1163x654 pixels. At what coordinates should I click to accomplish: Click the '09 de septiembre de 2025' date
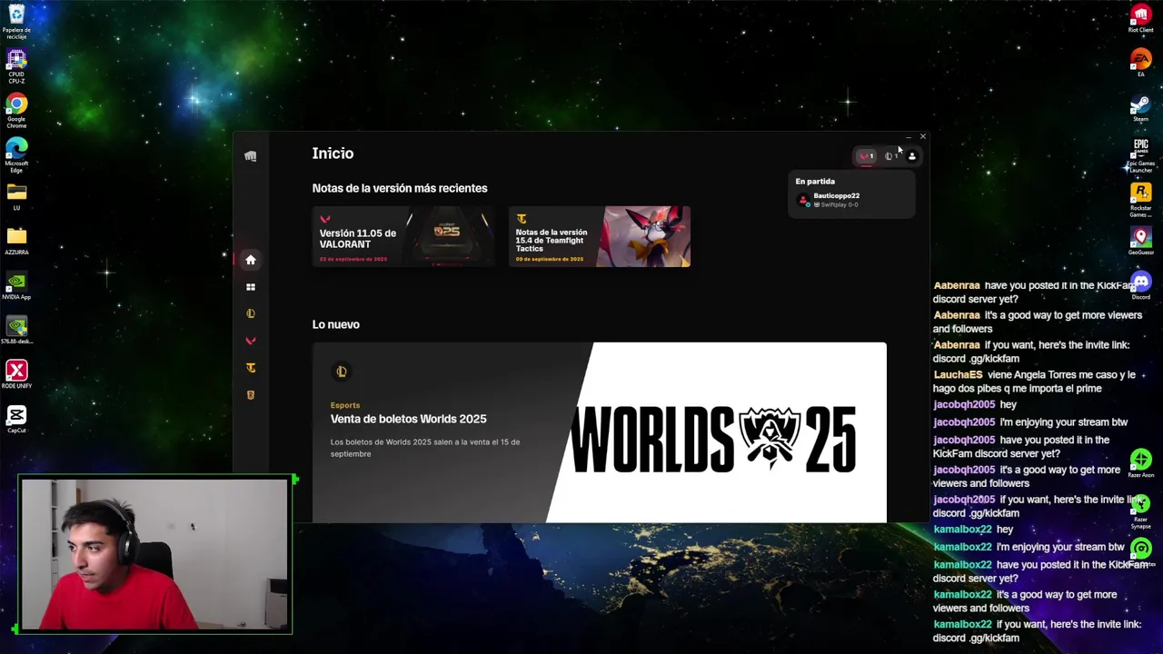(550, 259)
